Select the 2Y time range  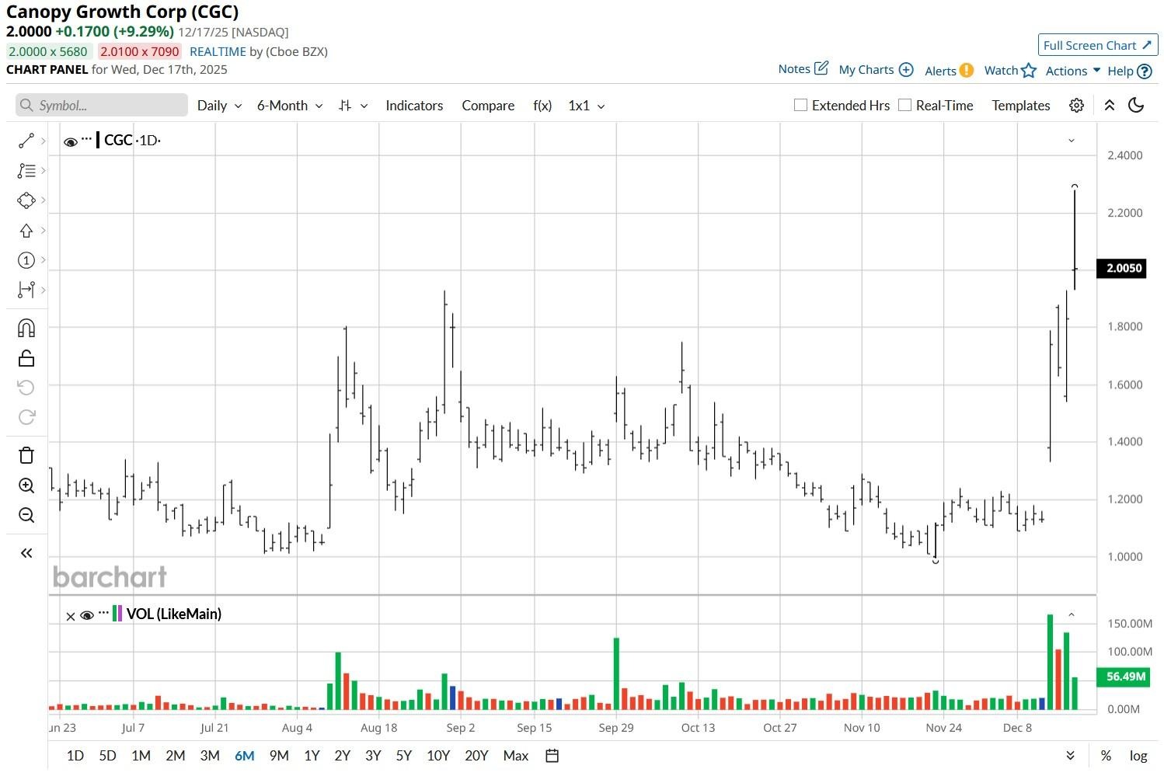point(342,756)
